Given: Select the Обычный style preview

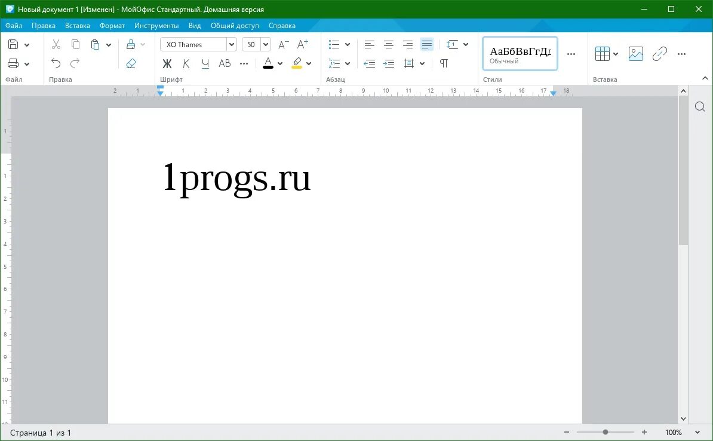Looking at the screenshot, I should pos(520,54).
